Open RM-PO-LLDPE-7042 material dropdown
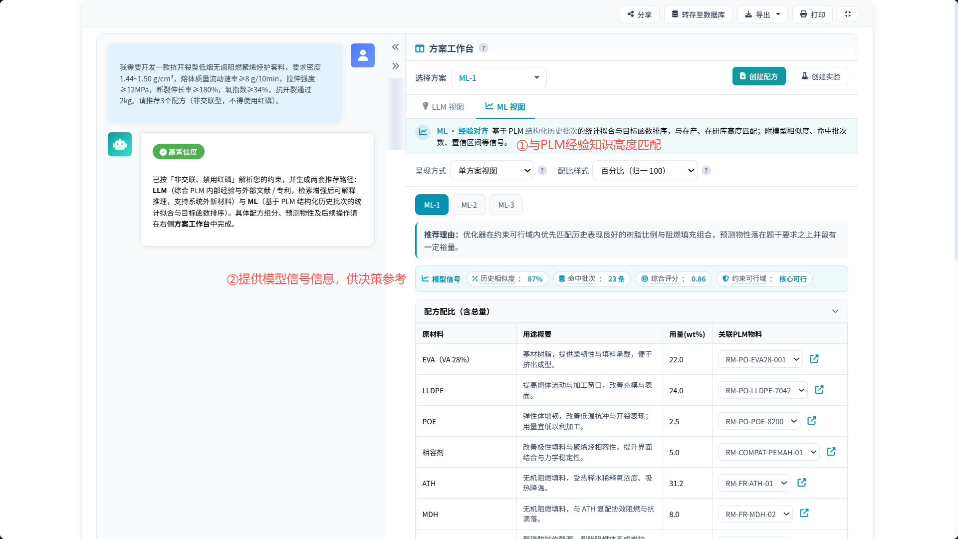 click(x=763, y=390)
